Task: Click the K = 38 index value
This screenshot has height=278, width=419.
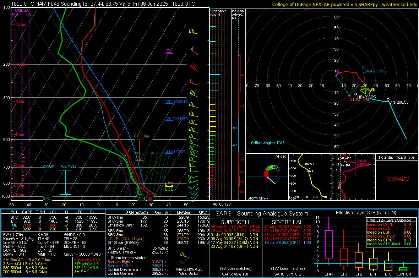Action: pos(43,235)
